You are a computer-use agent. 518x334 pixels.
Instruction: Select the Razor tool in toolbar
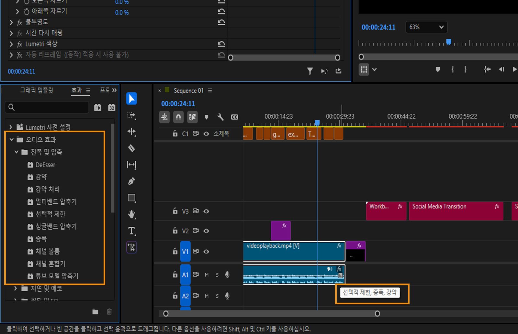[x=131, y=148]
